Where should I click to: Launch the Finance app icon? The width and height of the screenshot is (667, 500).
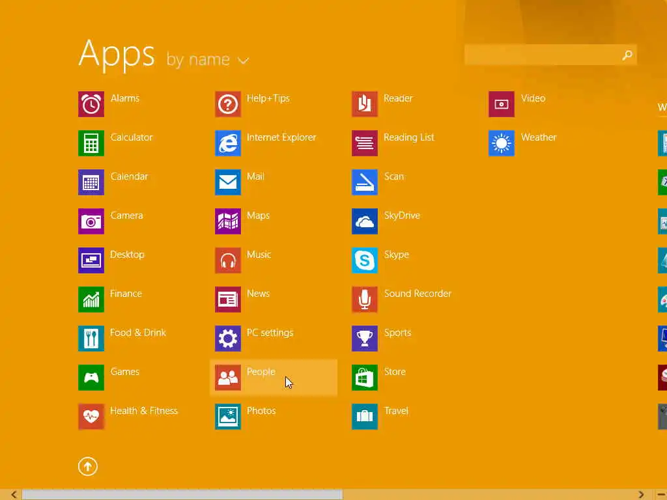[91, 299]
